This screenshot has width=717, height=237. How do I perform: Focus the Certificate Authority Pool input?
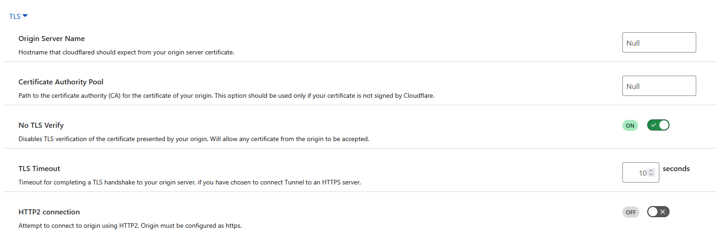(658, 86)
